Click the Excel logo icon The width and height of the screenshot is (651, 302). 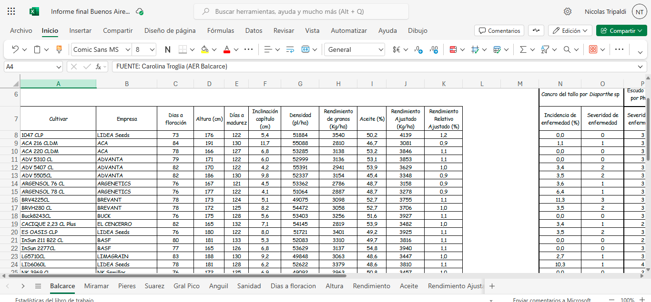(x=34, y=11)
